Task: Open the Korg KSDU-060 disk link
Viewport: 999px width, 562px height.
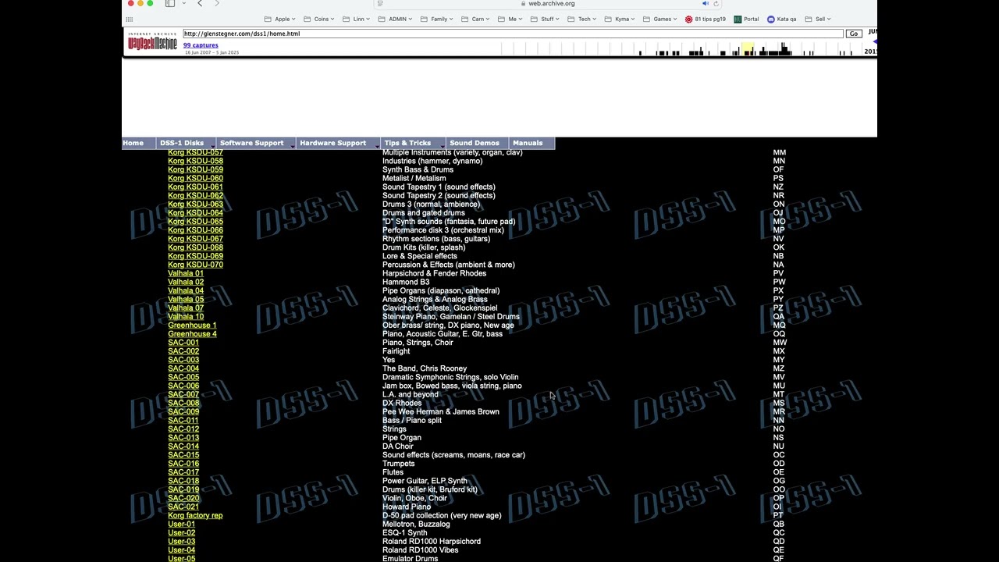Action: 195,178
